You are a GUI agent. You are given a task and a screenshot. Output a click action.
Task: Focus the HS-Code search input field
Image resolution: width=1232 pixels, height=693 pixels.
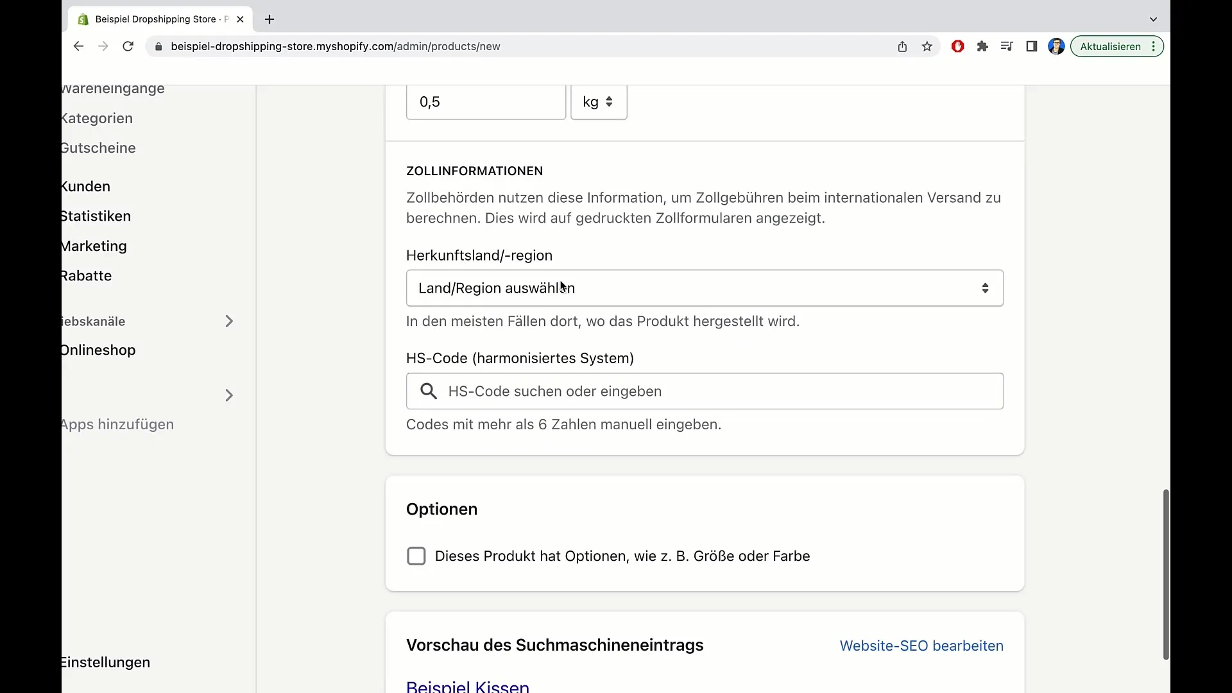click(x=705, y=391)
